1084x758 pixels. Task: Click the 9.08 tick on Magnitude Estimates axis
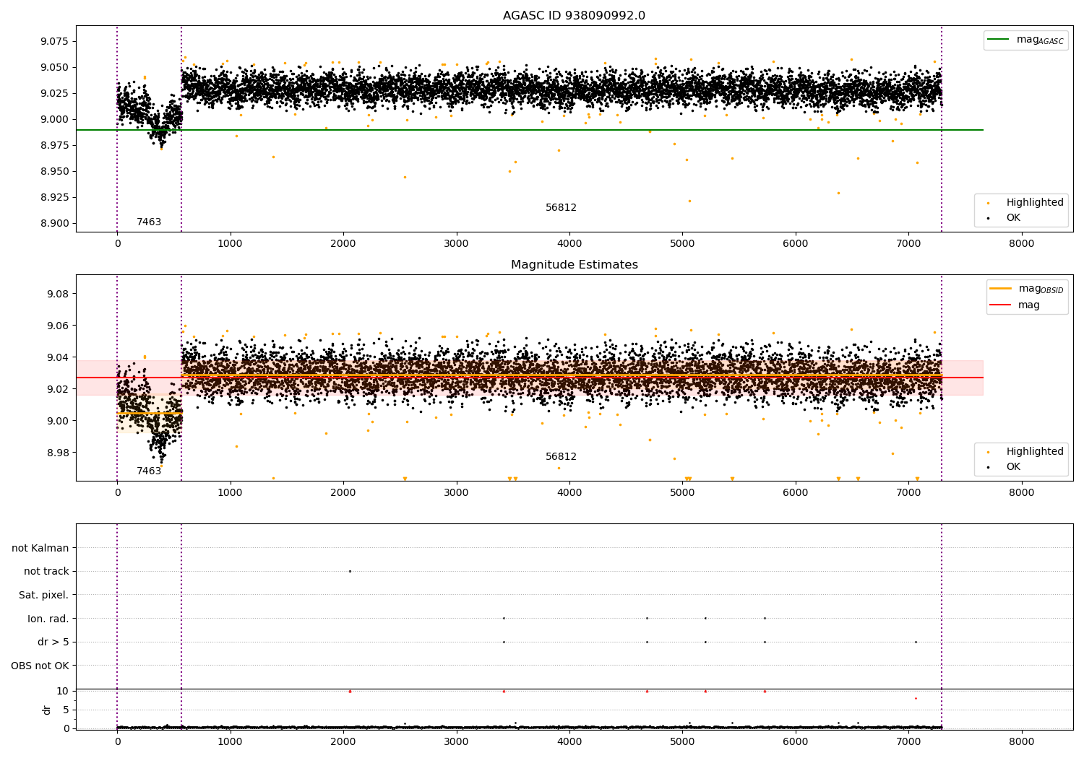point(58,294)
